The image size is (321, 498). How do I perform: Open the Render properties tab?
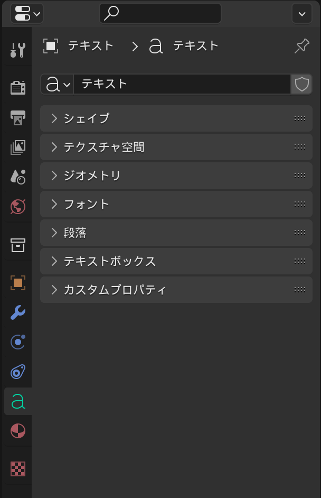(x=17, y=88)
